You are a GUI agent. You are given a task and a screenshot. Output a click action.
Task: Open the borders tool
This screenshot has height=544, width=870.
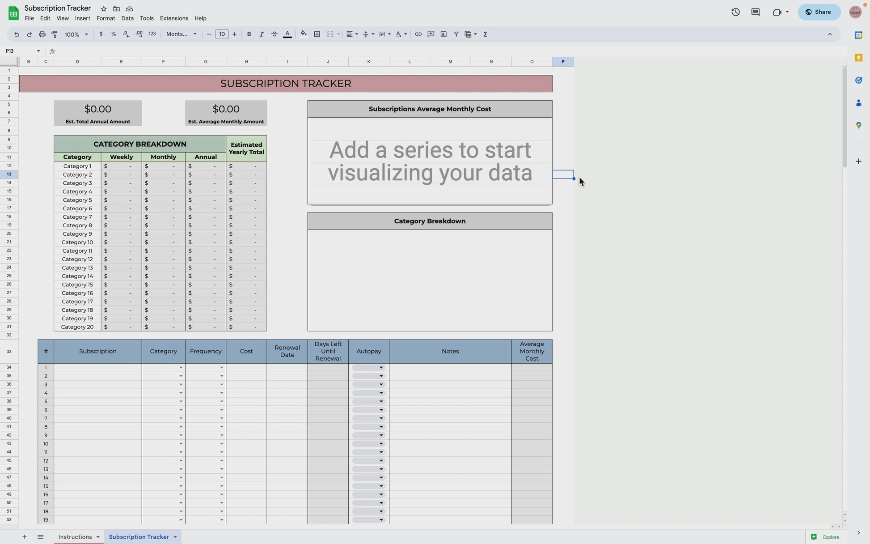tap(317, 34)
